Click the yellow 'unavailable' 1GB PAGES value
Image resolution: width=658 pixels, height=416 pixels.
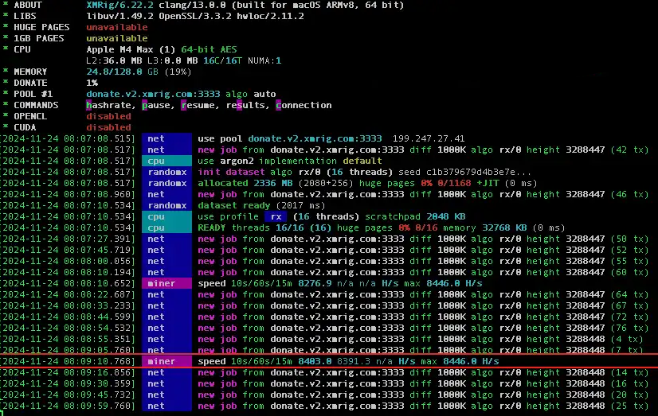pyautogui.click(x=117, y=38)
